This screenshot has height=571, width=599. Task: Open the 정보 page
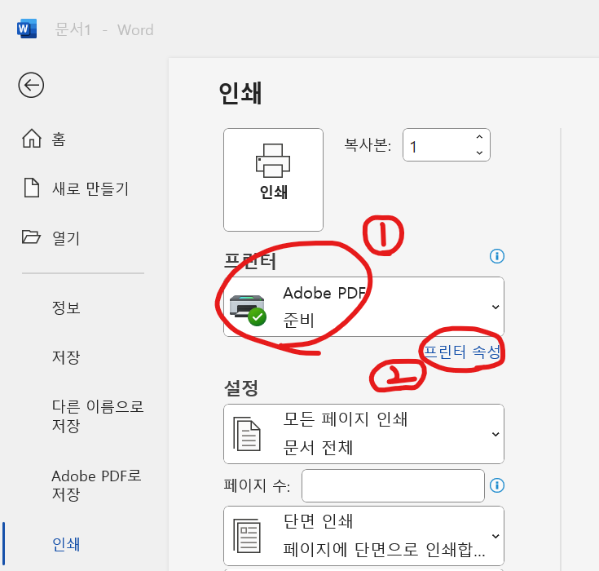(66, 308)
